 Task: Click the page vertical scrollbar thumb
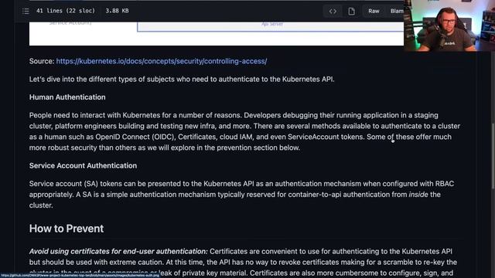[493, 157]
